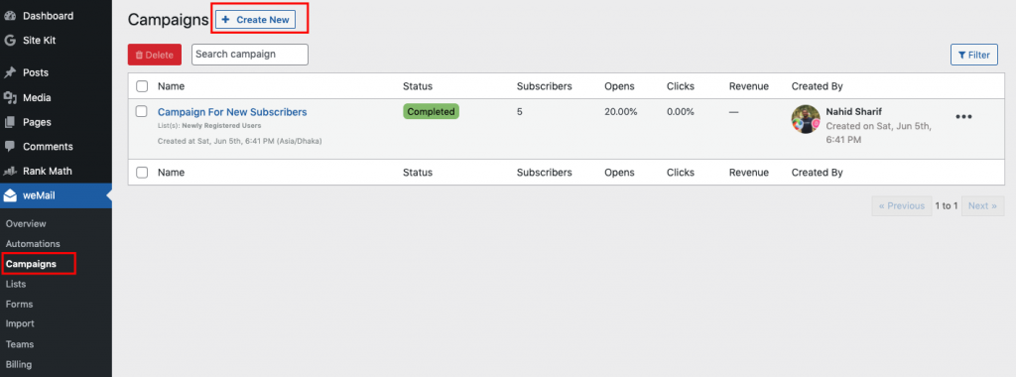Tick the select-all checkbox in top header
Screen dimensions: 1016x377
(142, 86)
